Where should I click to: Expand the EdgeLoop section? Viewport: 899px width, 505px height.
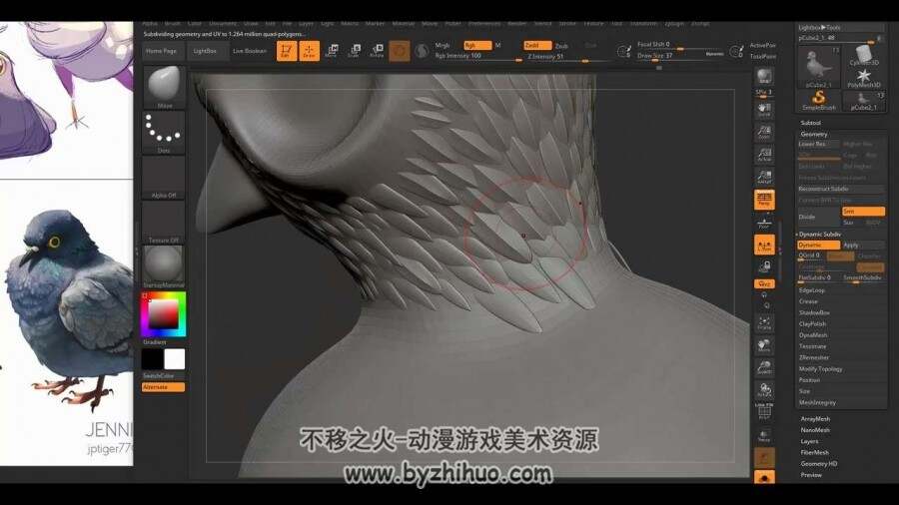coord(811,290)
